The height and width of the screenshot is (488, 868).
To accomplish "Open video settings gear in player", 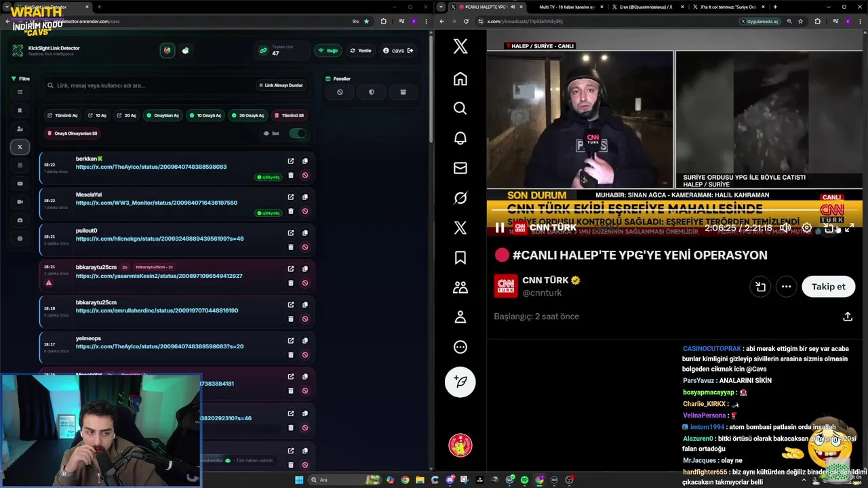I will tap(806, 228).
